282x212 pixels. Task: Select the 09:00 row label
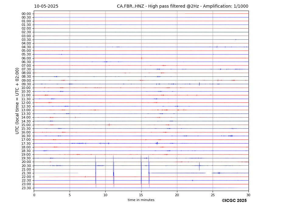tap(26, 80)
